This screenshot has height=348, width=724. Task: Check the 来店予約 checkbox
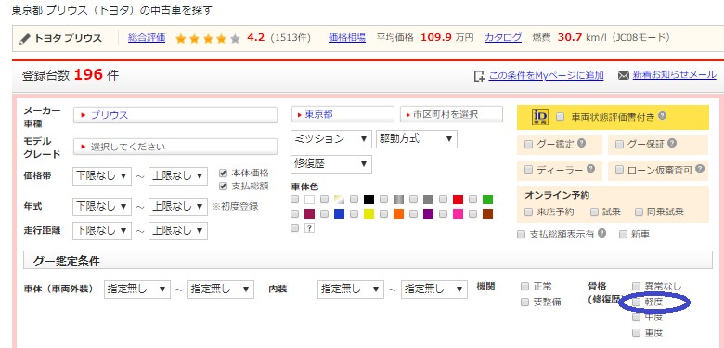(528, 213)
